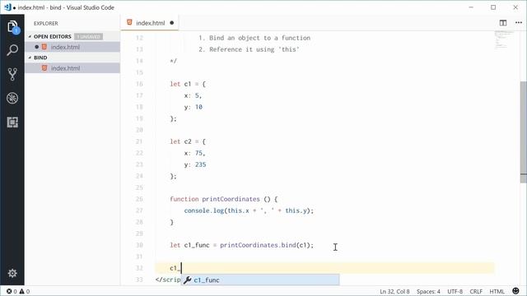Viewport: 527px width, 296px height.
Task: Click the Split Editor icon
Action: [503, 23]
